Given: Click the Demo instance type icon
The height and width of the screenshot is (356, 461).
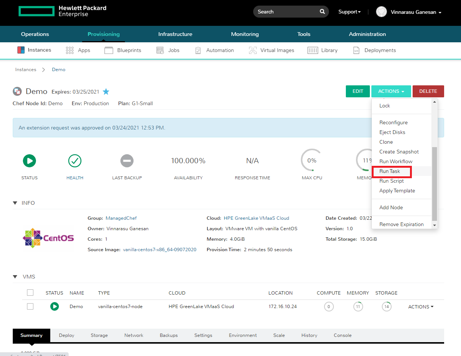Looking at the screenshot, I should click(17, 91).
